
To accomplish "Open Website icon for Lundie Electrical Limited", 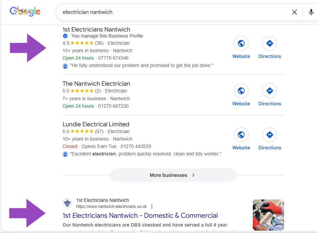I will (241, 135).
